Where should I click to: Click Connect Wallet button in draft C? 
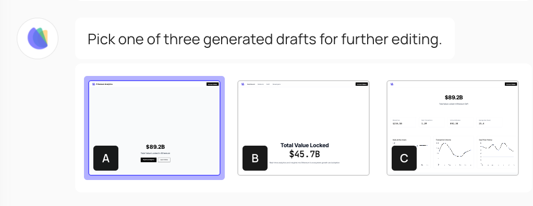coord(511,84)
